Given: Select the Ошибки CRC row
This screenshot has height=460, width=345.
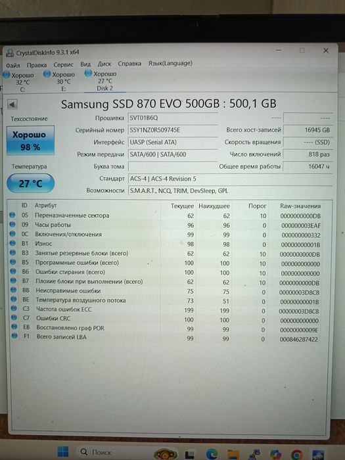Looking at the screenshot, I should click(165, 319).
